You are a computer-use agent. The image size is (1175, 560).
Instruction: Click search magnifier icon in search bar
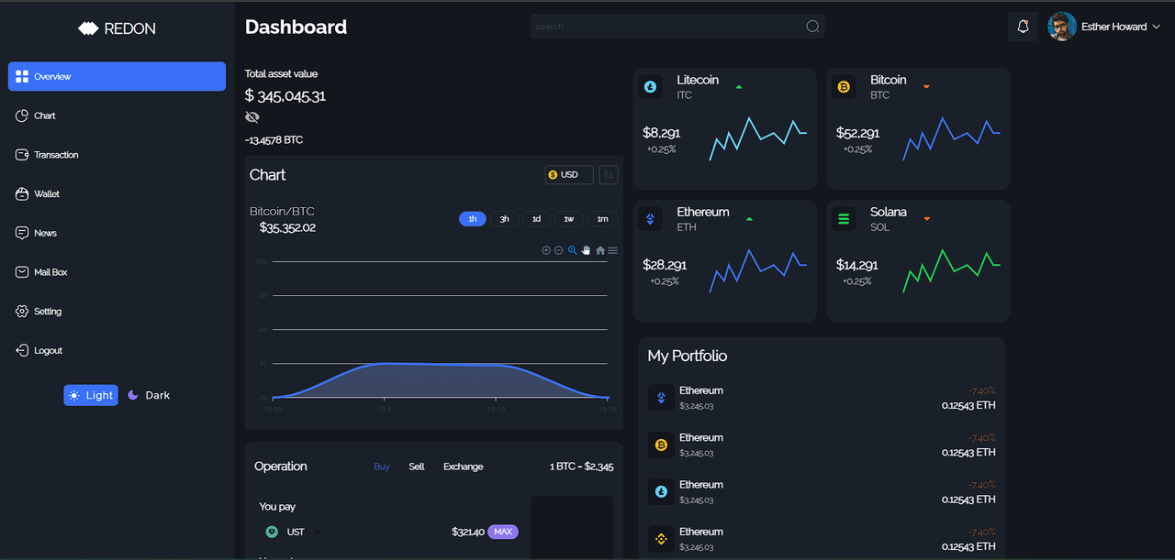[812, 27]
